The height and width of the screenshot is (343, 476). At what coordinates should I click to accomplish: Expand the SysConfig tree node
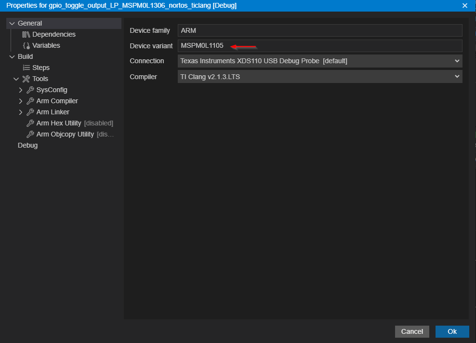click(21, 90)
